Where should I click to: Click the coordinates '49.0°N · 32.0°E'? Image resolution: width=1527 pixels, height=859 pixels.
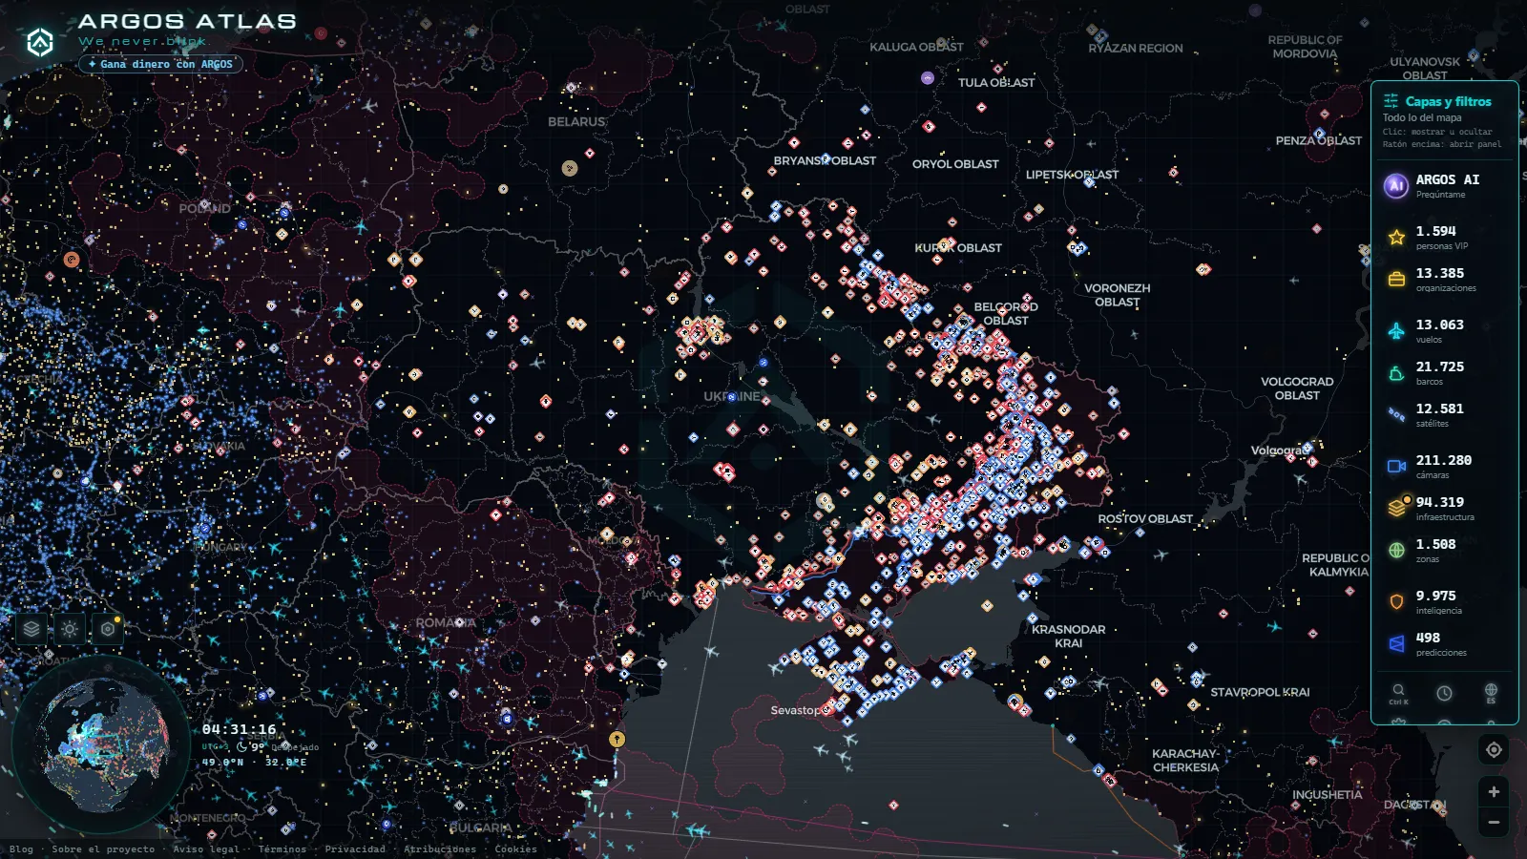click(x=254, y=762)
